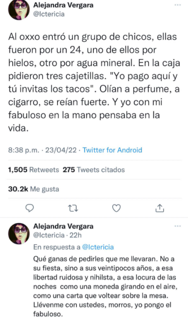188x317 pixels.
Task: View the 1,505 Retweets list
Action: click(x=34, y=170)
